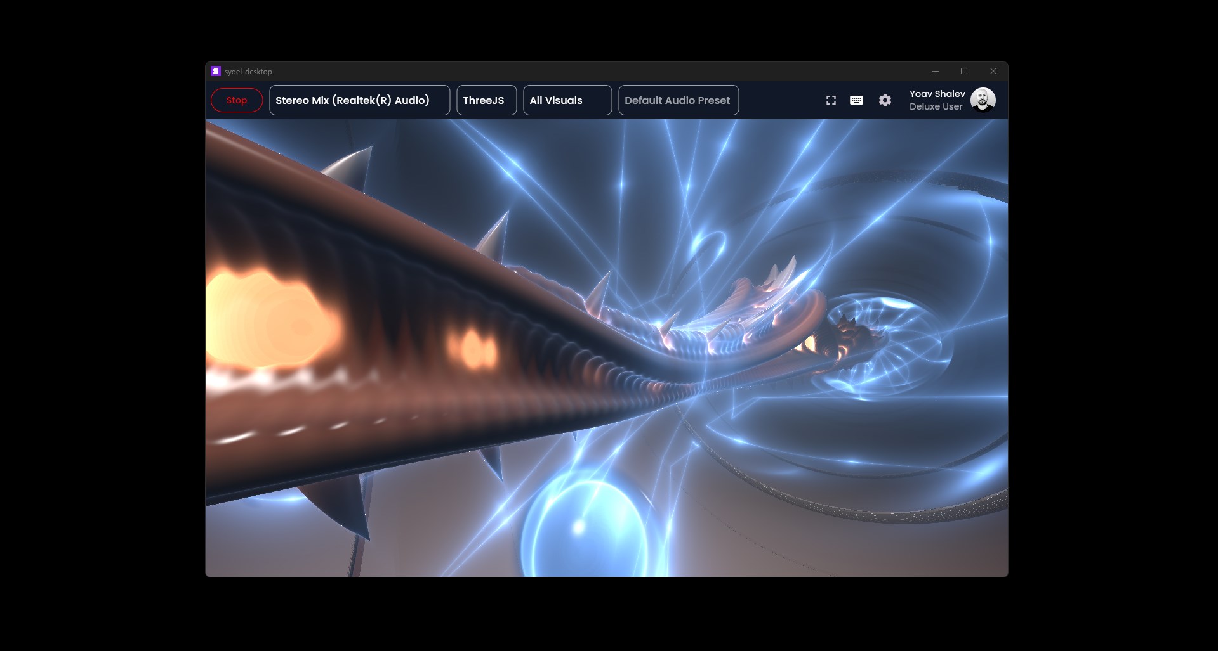Click the SYQEL logo in the title bar
The image size is (1218, 651).
(215, 71)
